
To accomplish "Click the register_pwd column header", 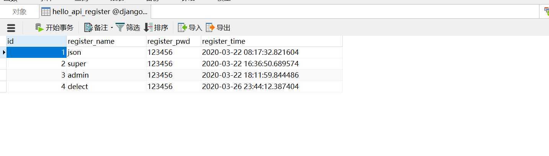I will pos(174,41).
